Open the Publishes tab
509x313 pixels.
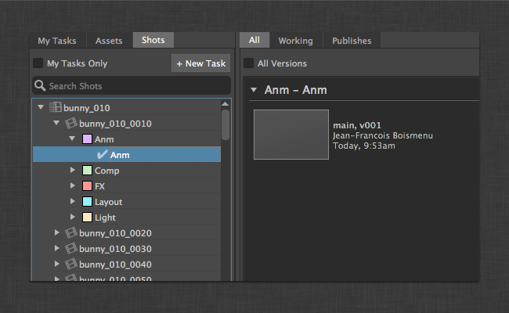[352, 41]
